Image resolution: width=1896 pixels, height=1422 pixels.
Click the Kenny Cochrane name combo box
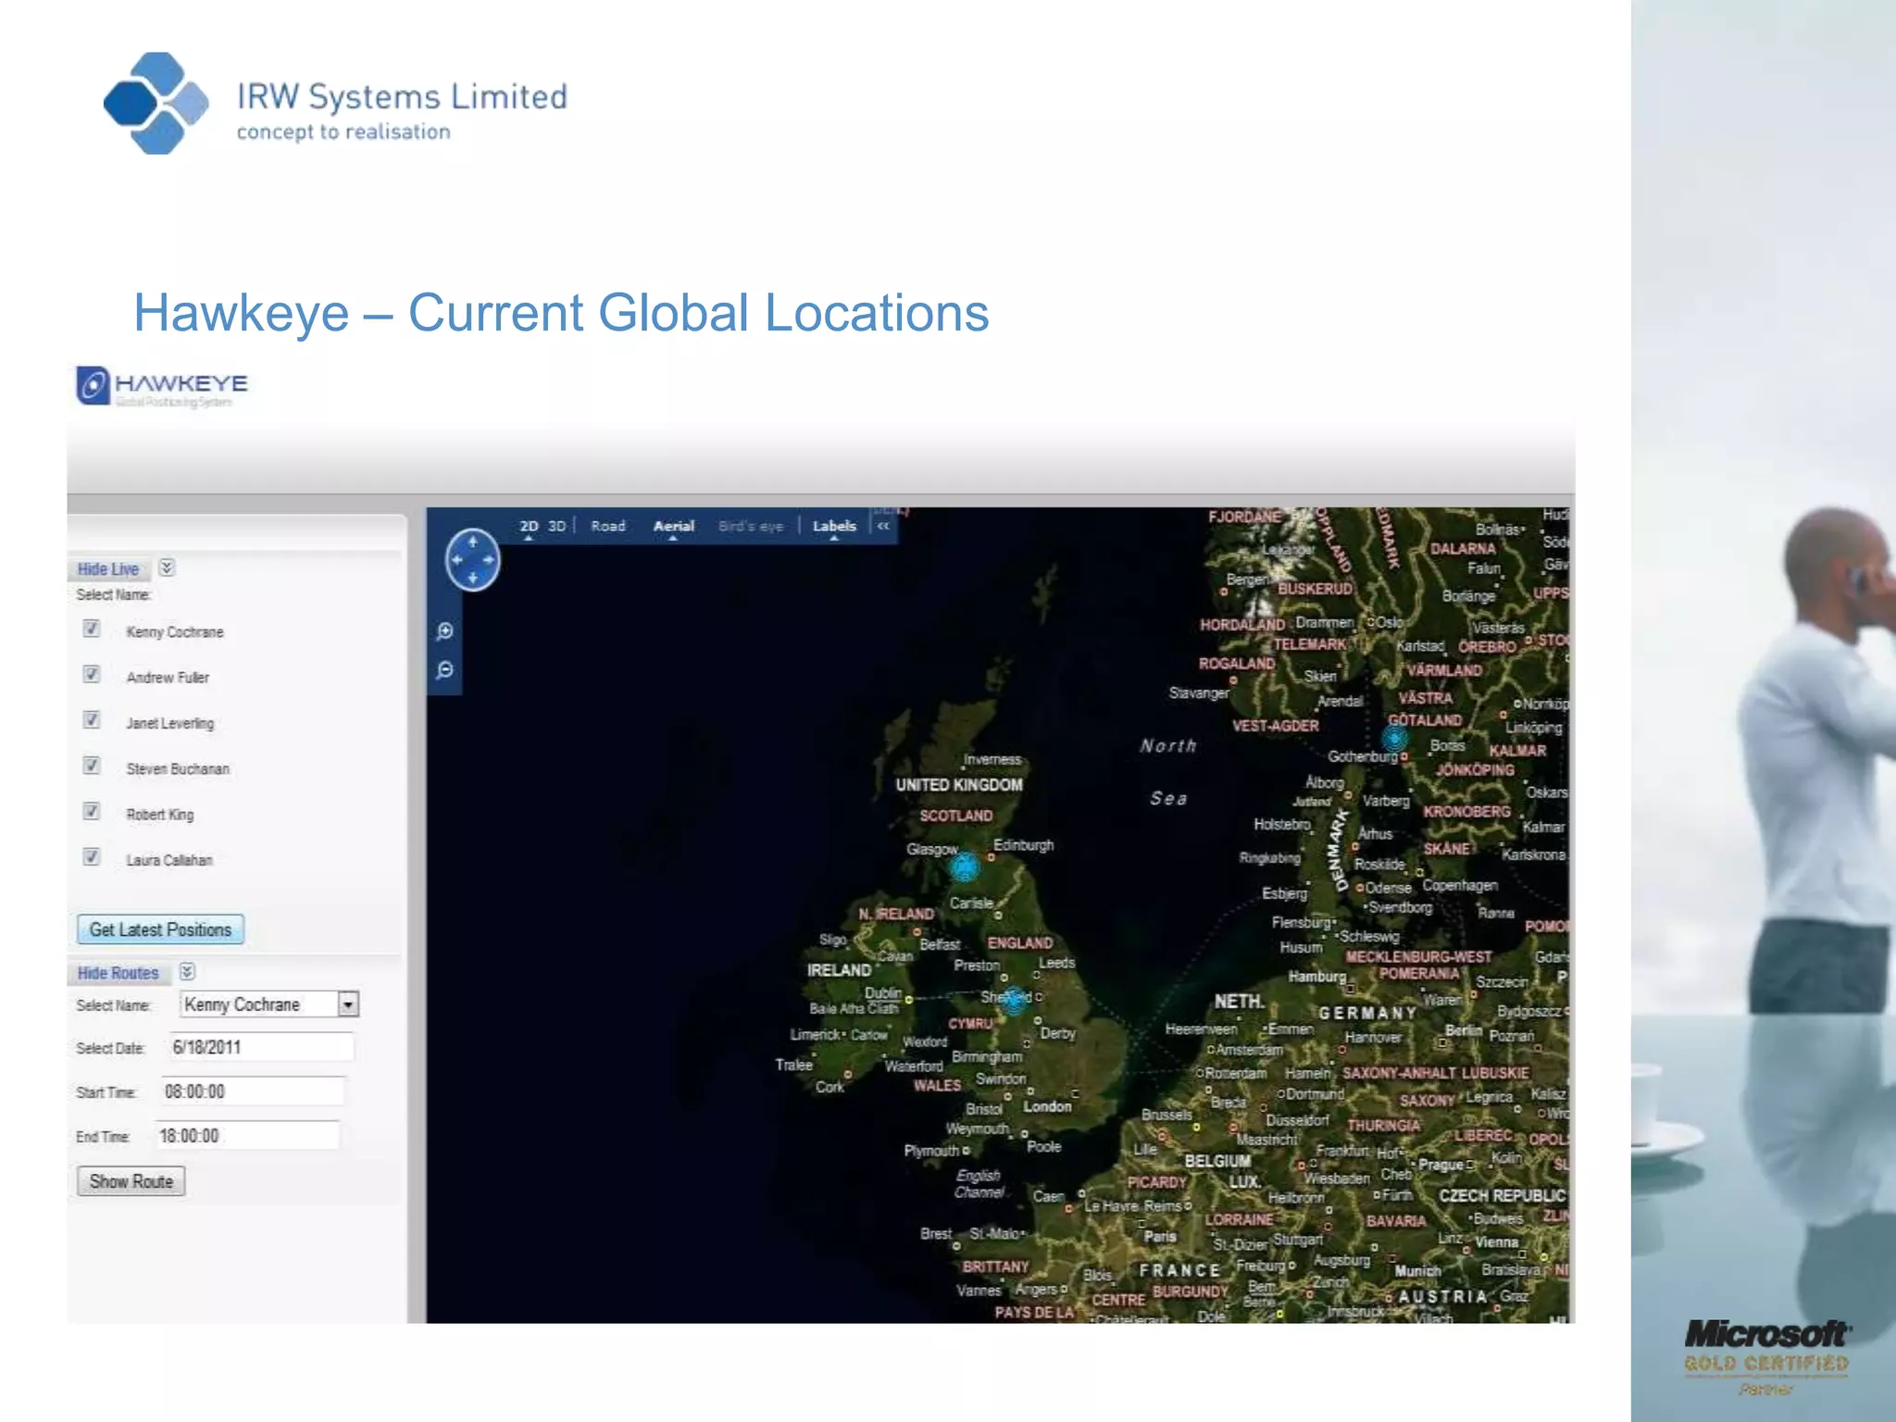click(269, 1004)
